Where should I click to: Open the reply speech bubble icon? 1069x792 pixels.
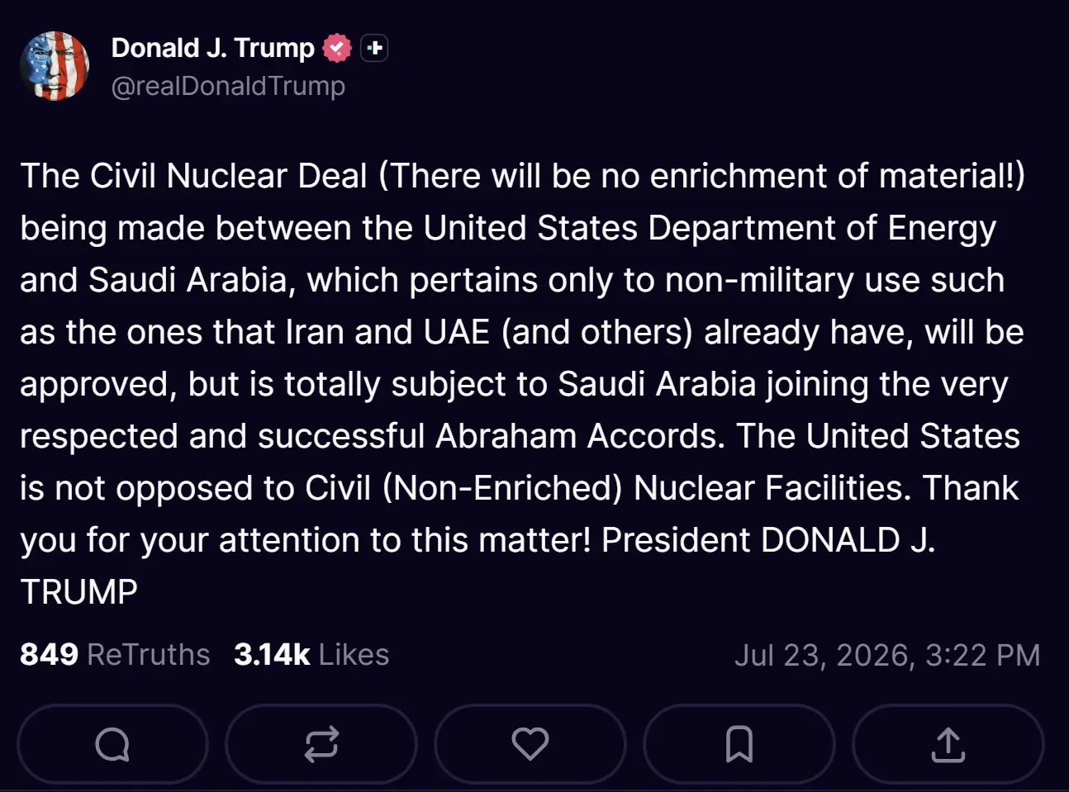tap(112, 744)
